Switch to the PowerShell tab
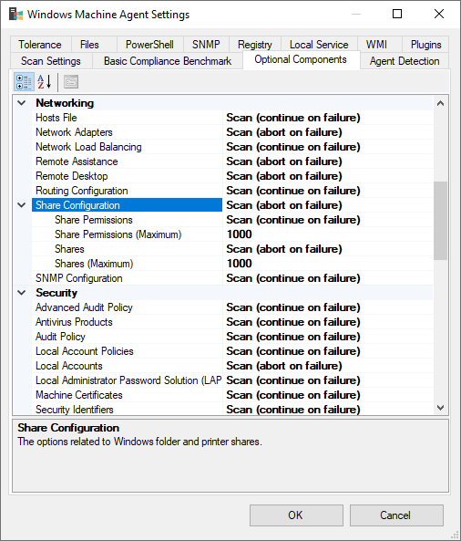This screenshot has width=461, height=541. (149, 45)
